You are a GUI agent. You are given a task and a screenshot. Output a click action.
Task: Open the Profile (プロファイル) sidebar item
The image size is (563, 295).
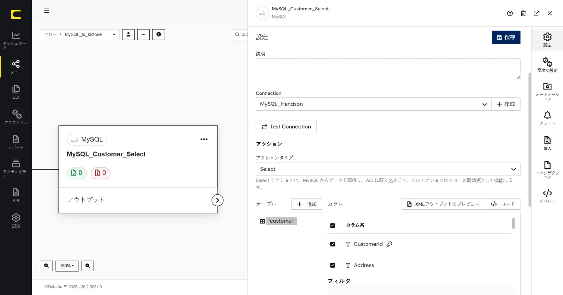pos(16,117)
